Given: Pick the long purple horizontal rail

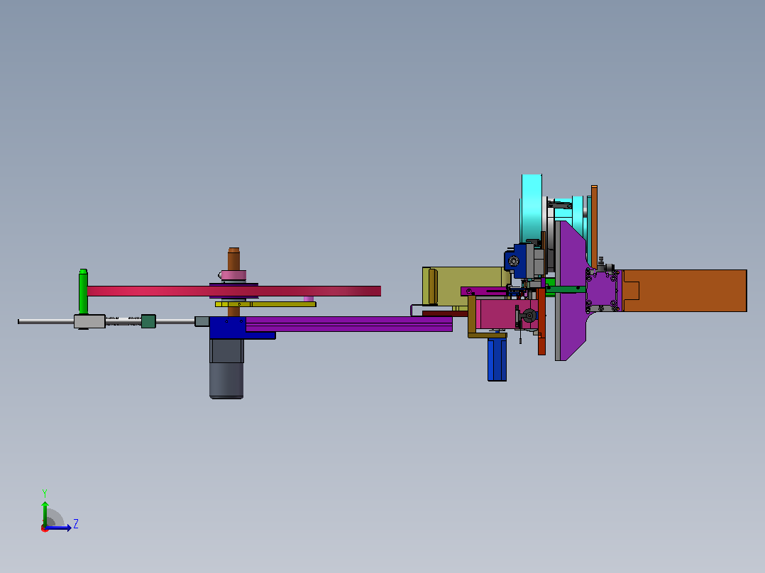Looking at the screenshot, I should click(349, 324).
